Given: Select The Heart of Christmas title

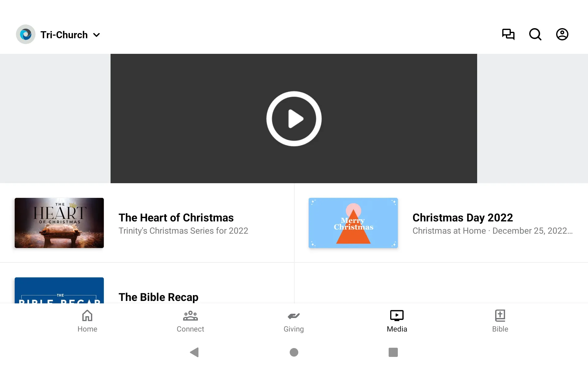Looking at the screenshot, I should pyautogui.click(x=176, y=217).
